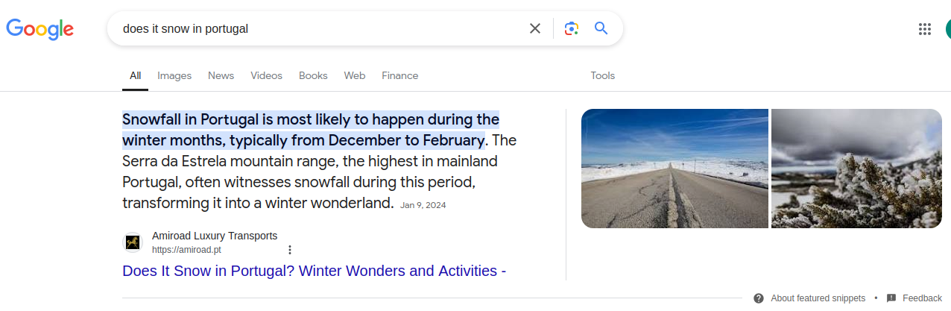Open the snowy road image thumbnail
This screenshot has width=951, height=311.
pos(674,169)
